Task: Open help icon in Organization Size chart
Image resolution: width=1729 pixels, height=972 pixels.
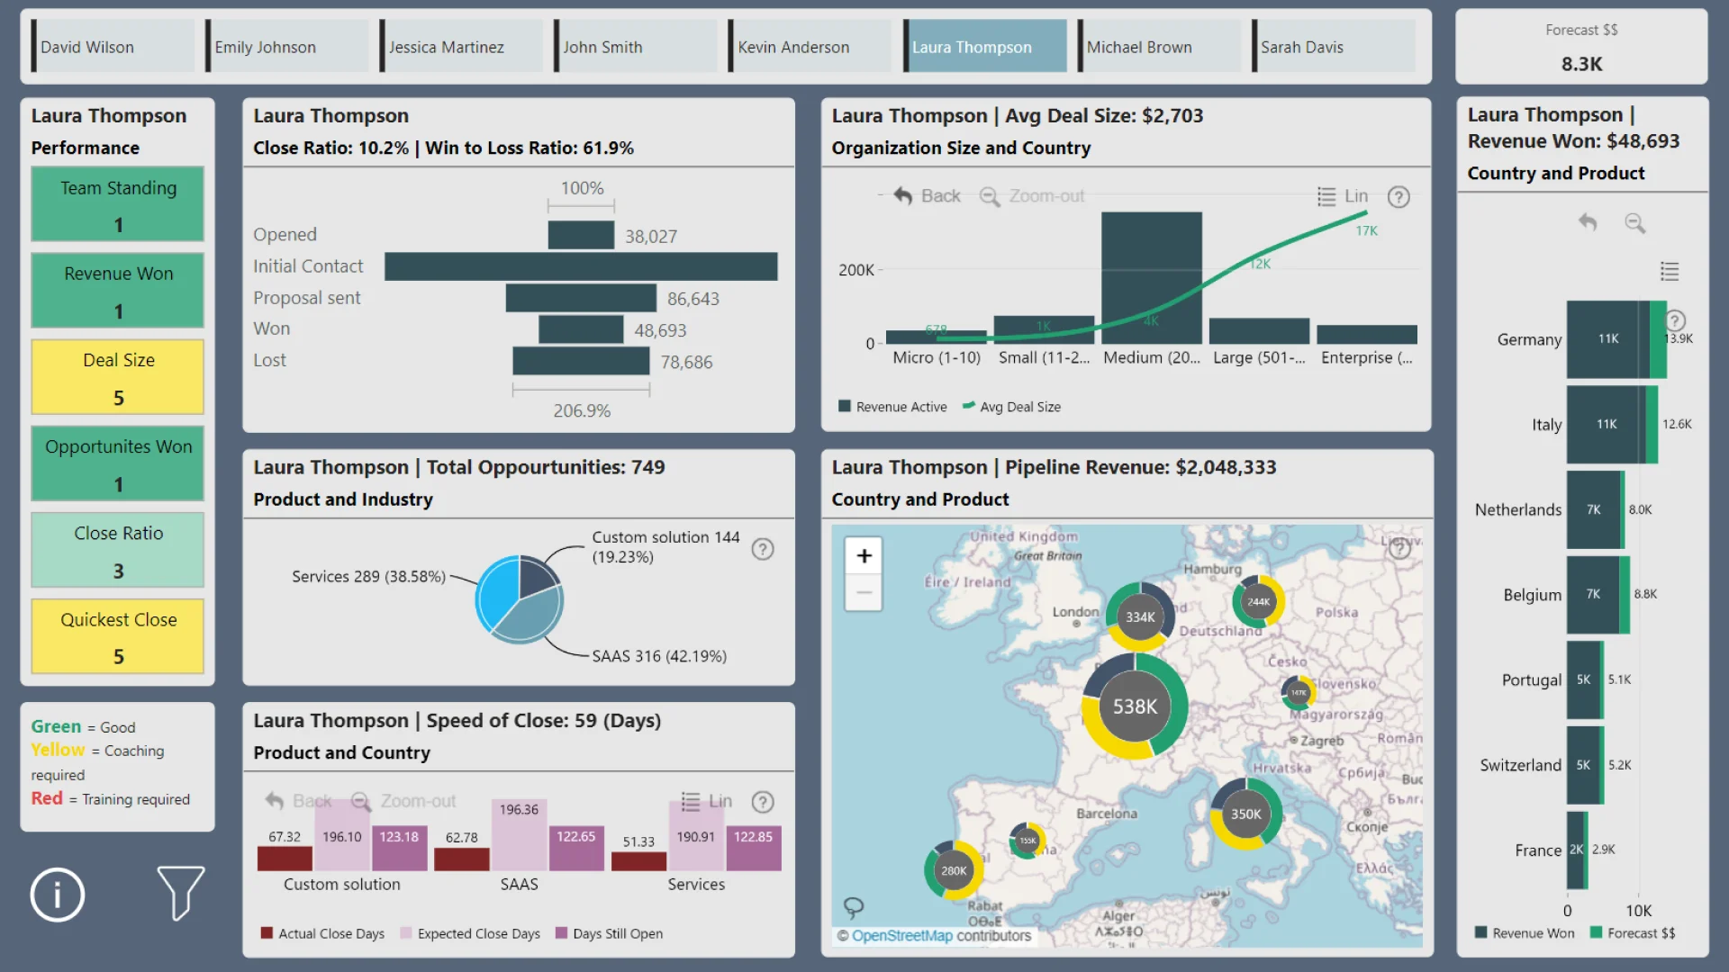Action: pos(1399,196)
